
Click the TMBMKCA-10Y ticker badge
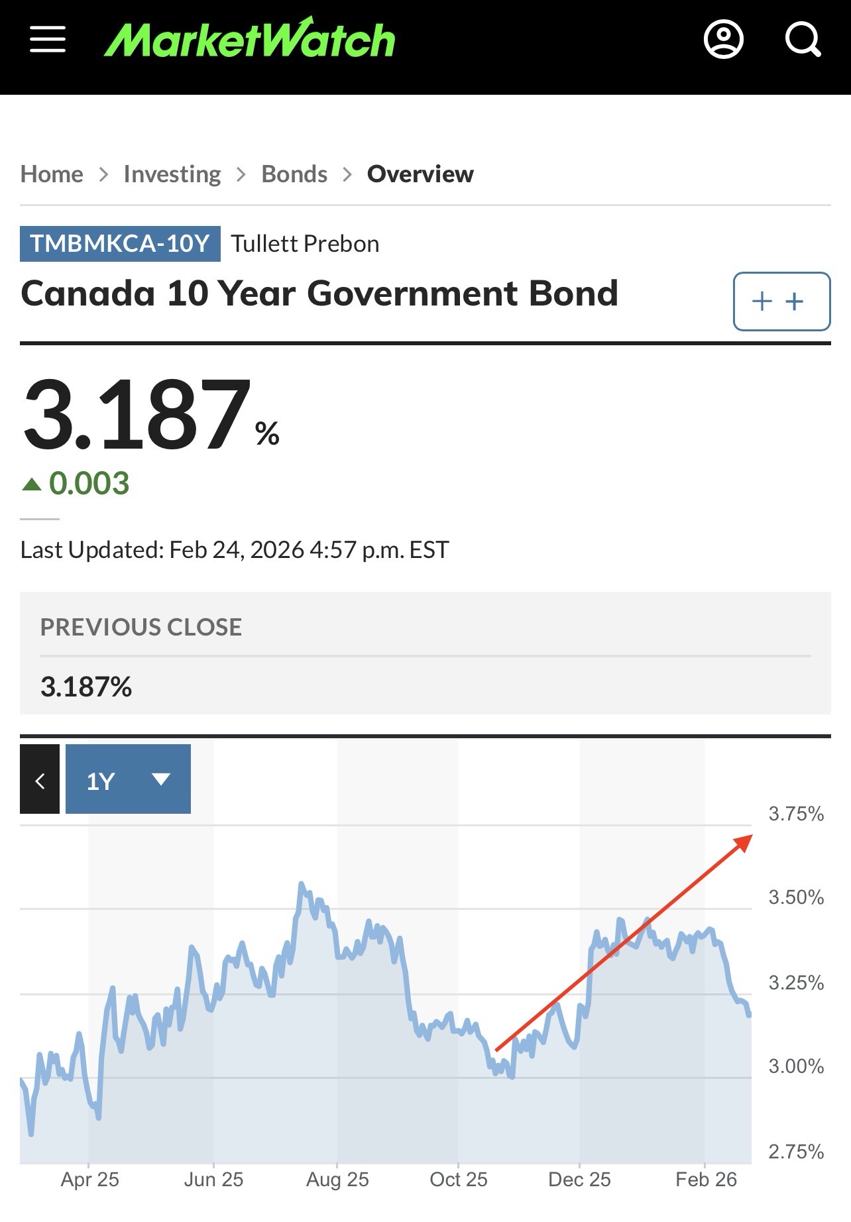coord(120,244)
